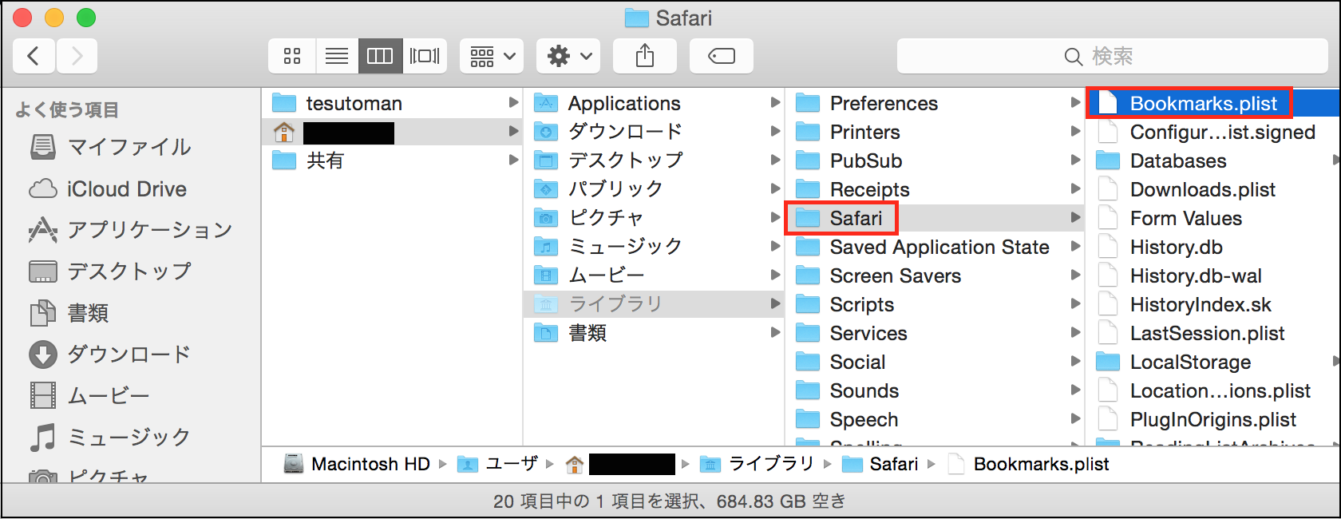This screenshot has height=519, width=1341.
Task: Select the ムービー folder in the second column
Action: (654, 275)
